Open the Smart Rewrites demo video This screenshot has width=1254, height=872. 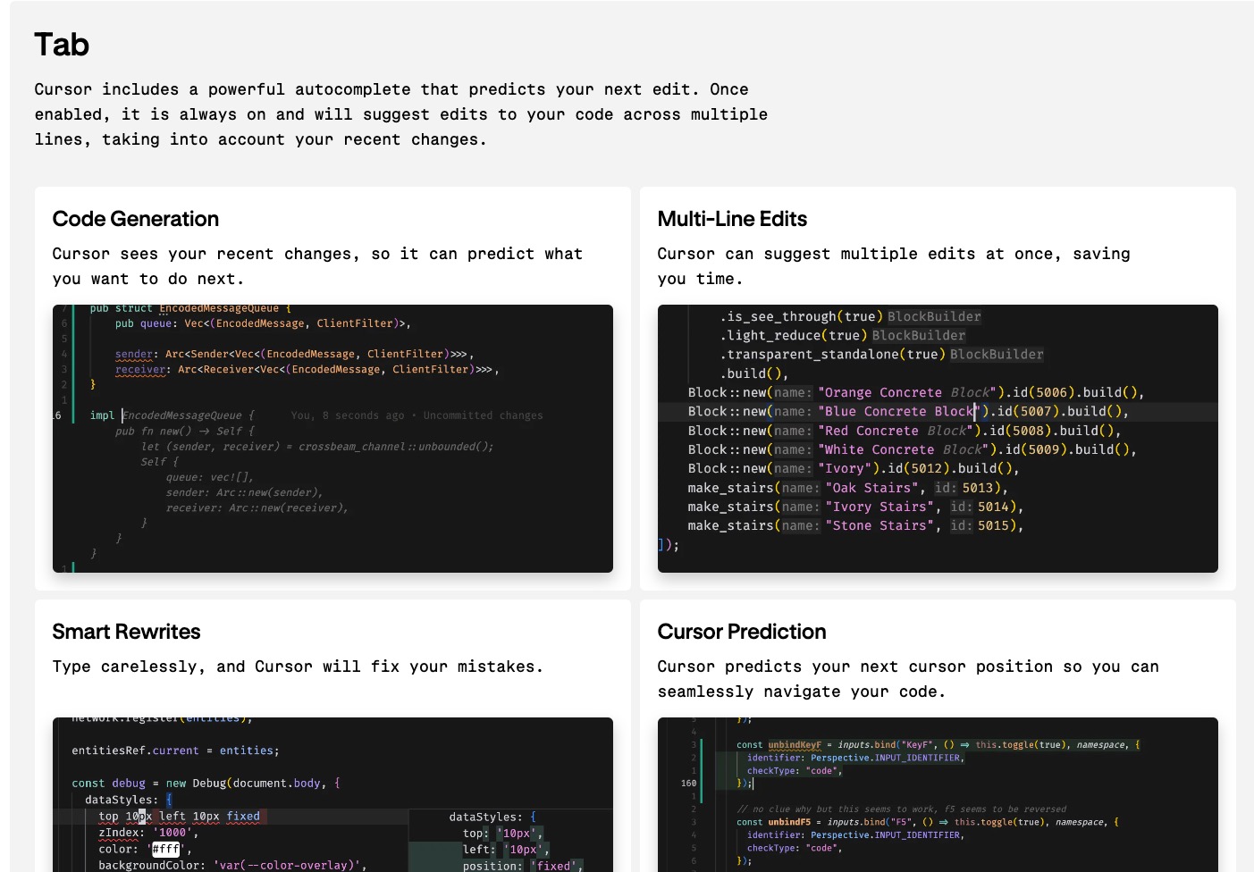[x=332, y=794]
